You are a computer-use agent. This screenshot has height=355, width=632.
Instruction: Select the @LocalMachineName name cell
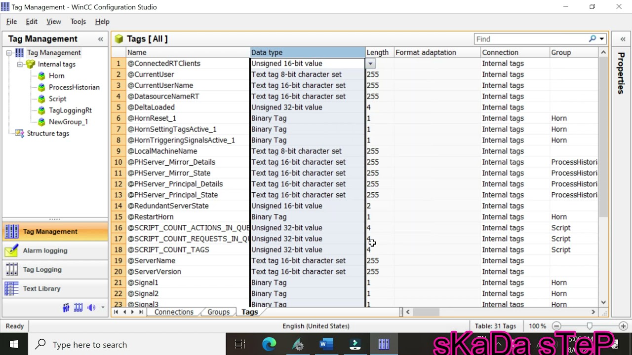click(x=188, y=151)
